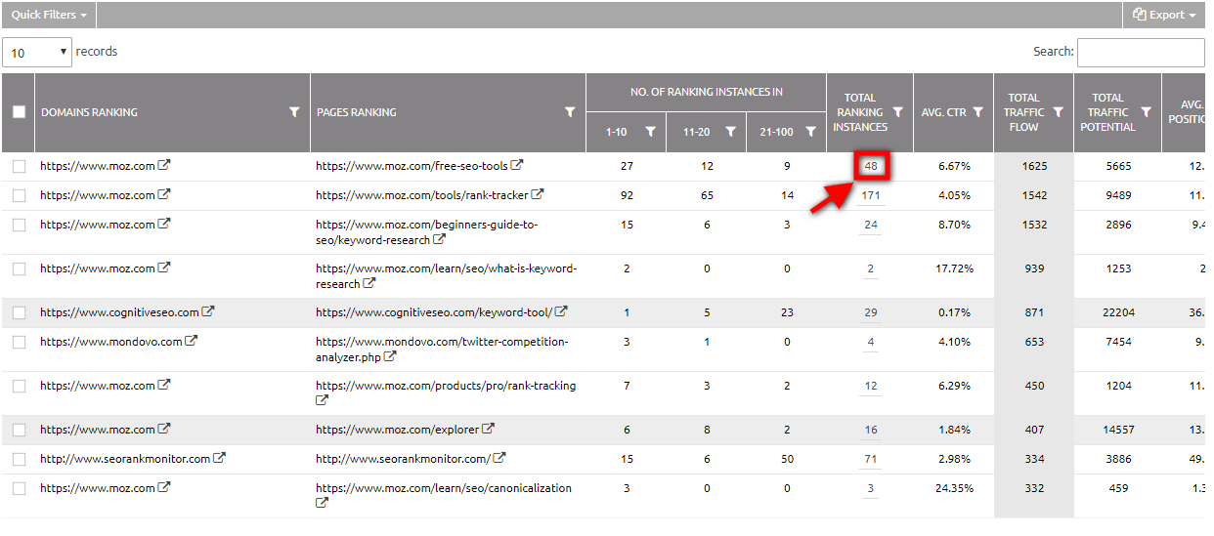
Task: Open external link icon for beginners-guide keyword-research page
Action: pos(440,240)
